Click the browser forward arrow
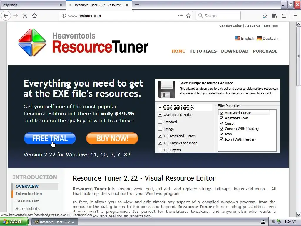 tap(16, 16)
